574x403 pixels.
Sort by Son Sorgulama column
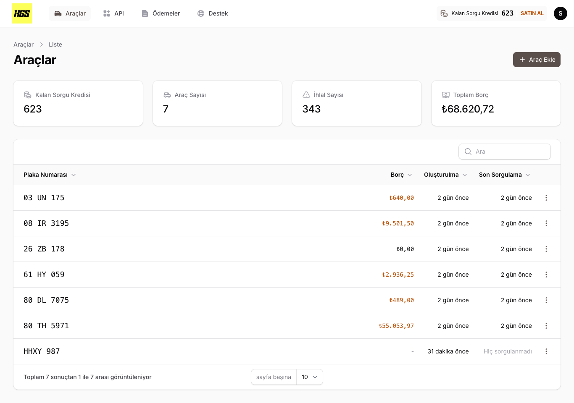(x=504, y=175)
